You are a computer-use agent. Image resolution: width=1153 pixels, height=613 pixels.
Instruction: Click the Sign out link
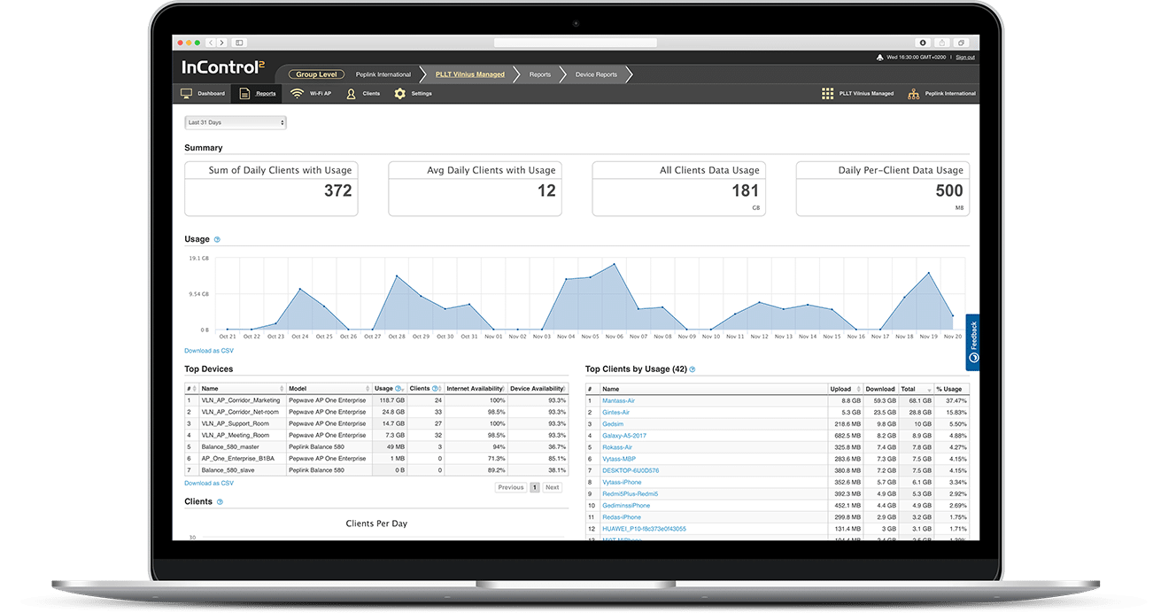click(x=965, y=56)
